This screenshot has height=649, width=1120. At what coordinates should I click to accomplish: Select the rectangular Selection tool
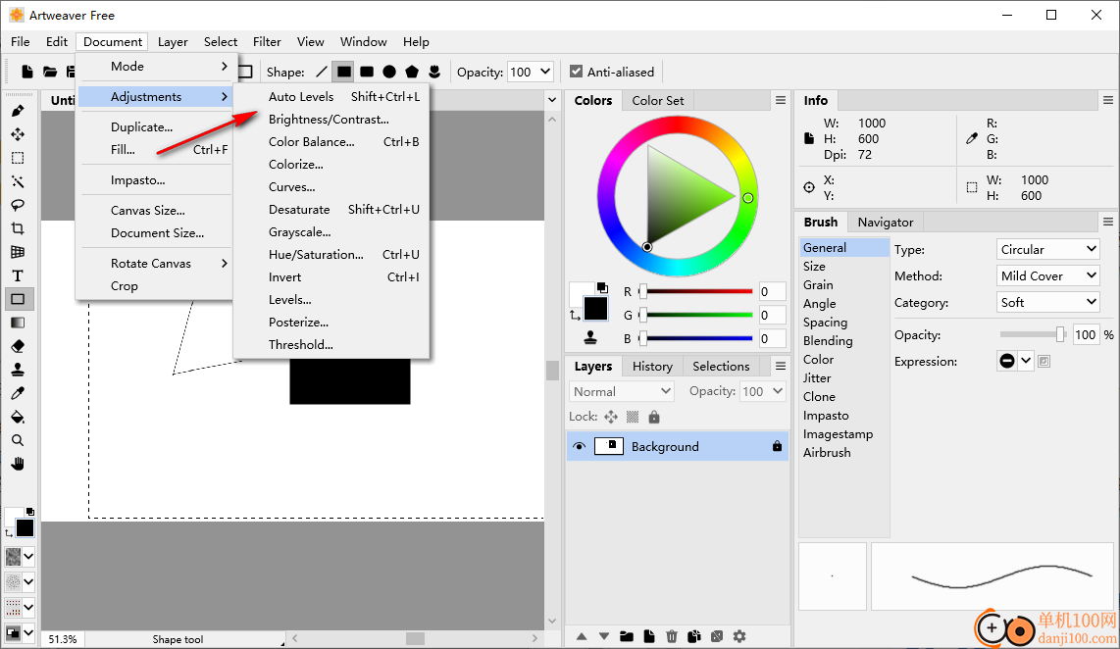(18, 158)
